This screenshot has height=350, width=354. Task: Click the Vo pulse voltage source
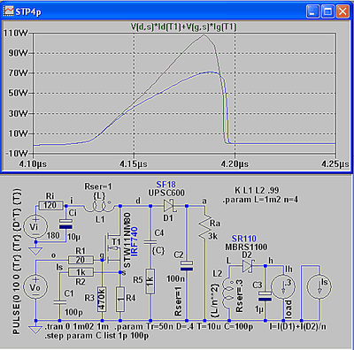point(35,286)
